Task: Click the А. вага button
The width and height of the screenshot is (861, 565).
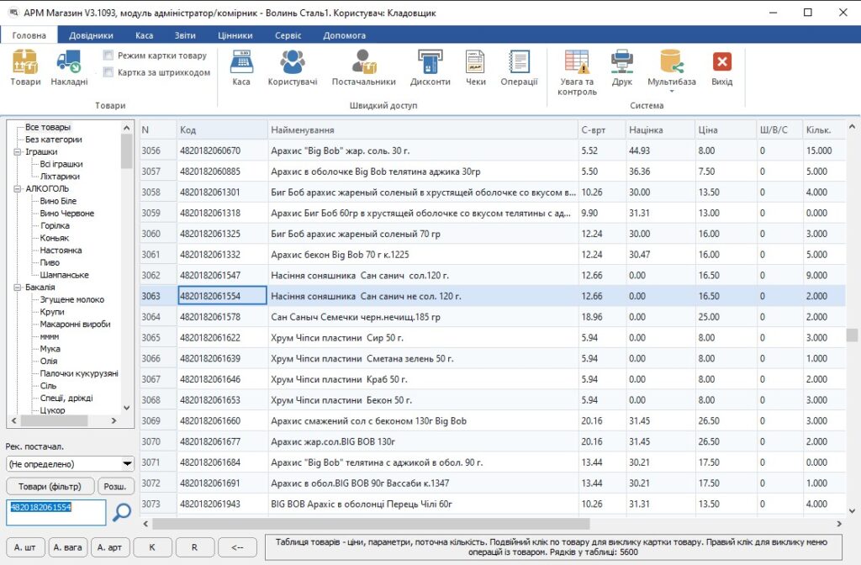Action: pyautogui.click(x=67, y=547)
